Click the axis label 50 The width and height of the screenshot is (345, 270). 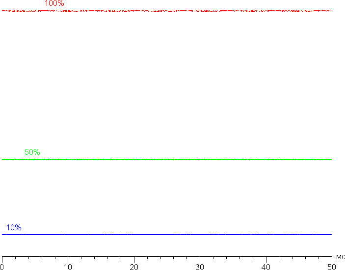[x=332, y=267]
